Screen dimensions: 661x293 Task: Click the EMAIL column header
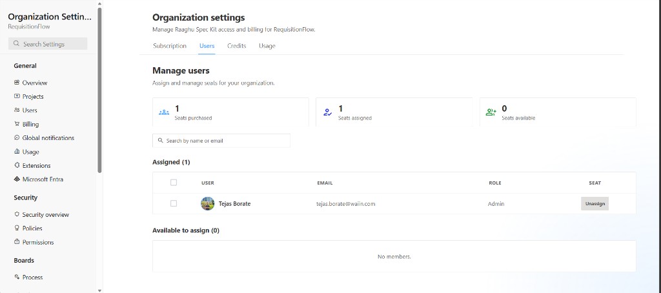tap(325, 183)
